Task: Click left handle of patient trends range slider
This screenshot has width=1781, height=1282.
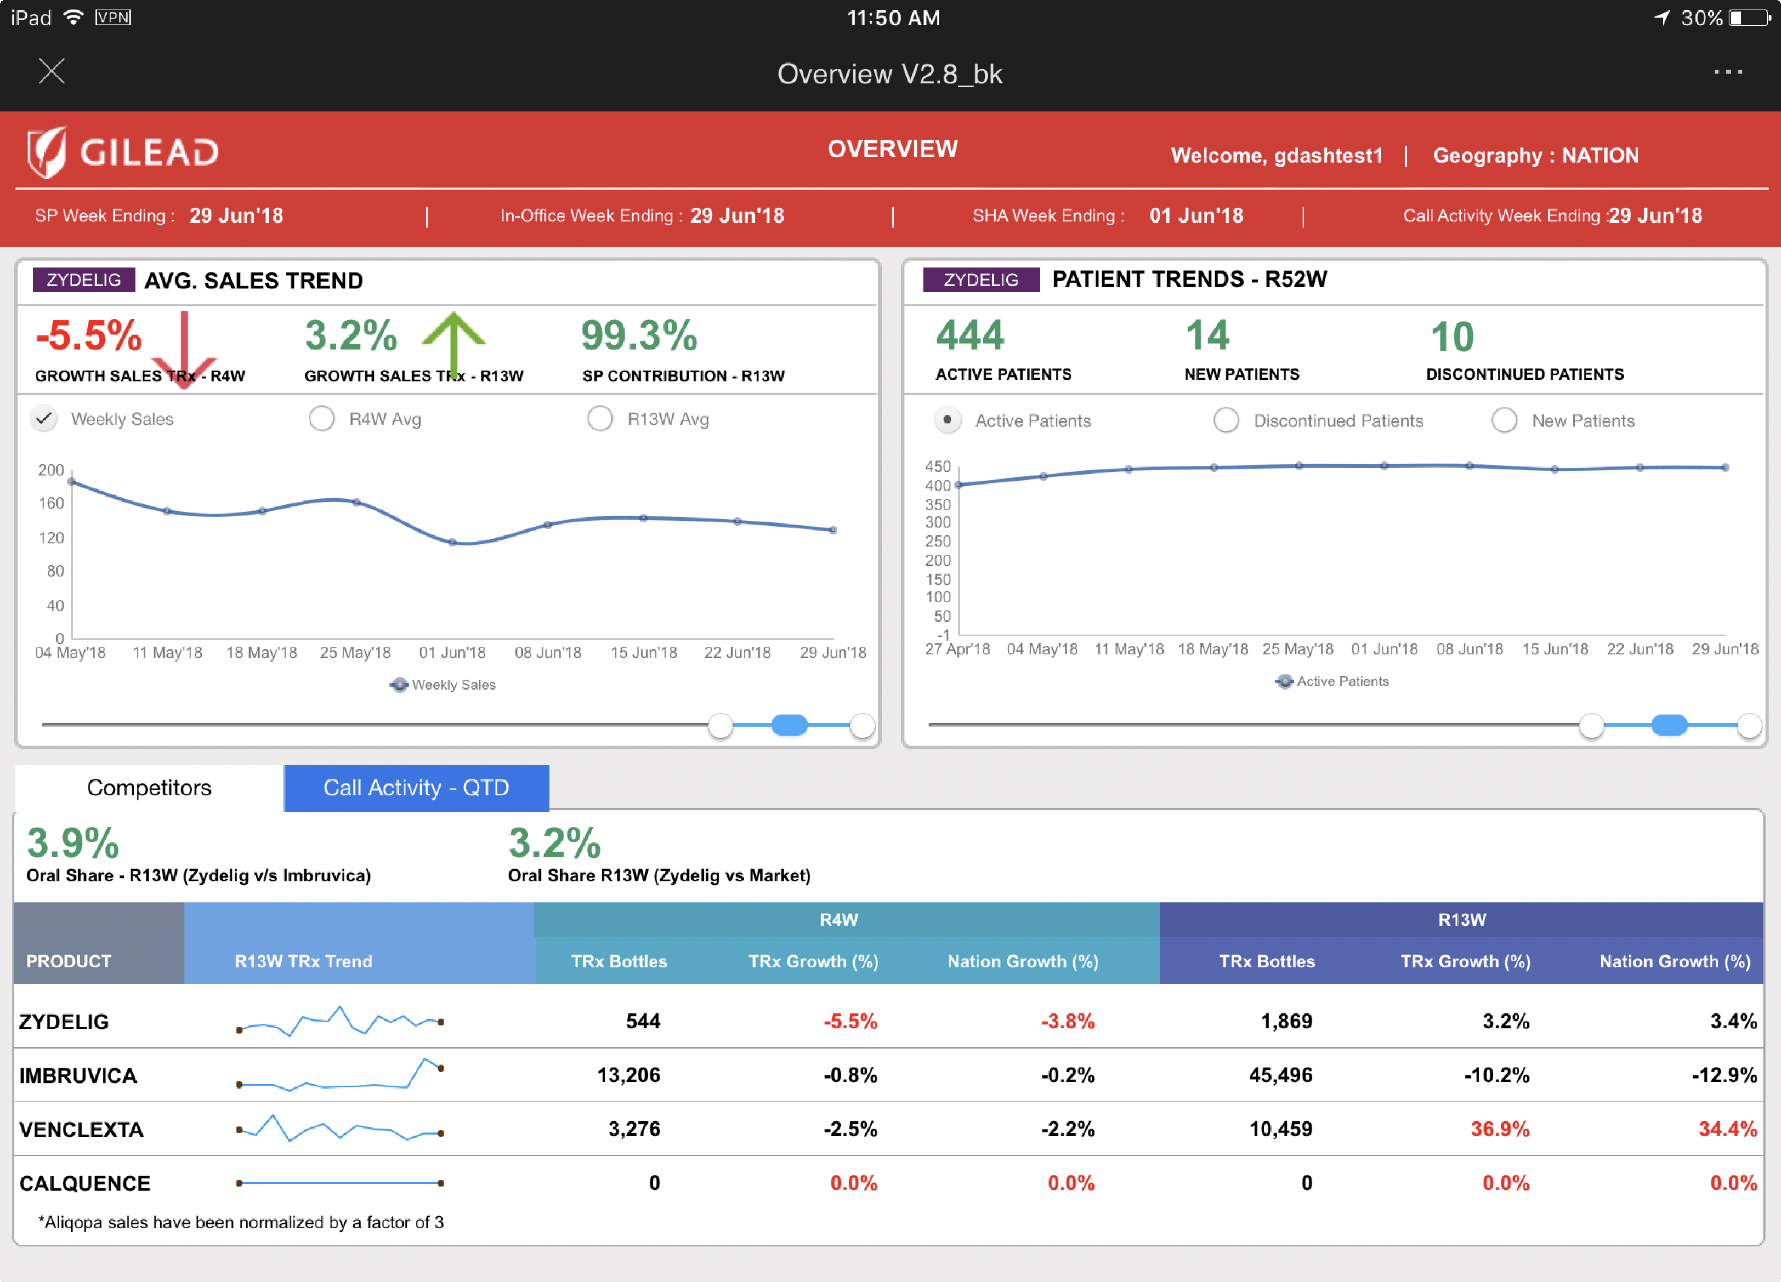Action: (1591, 725)
